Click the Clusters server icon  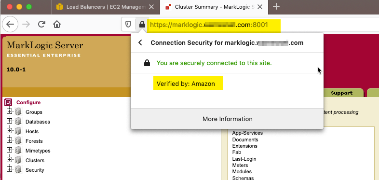pyautogui.click(x=18, y=160)
